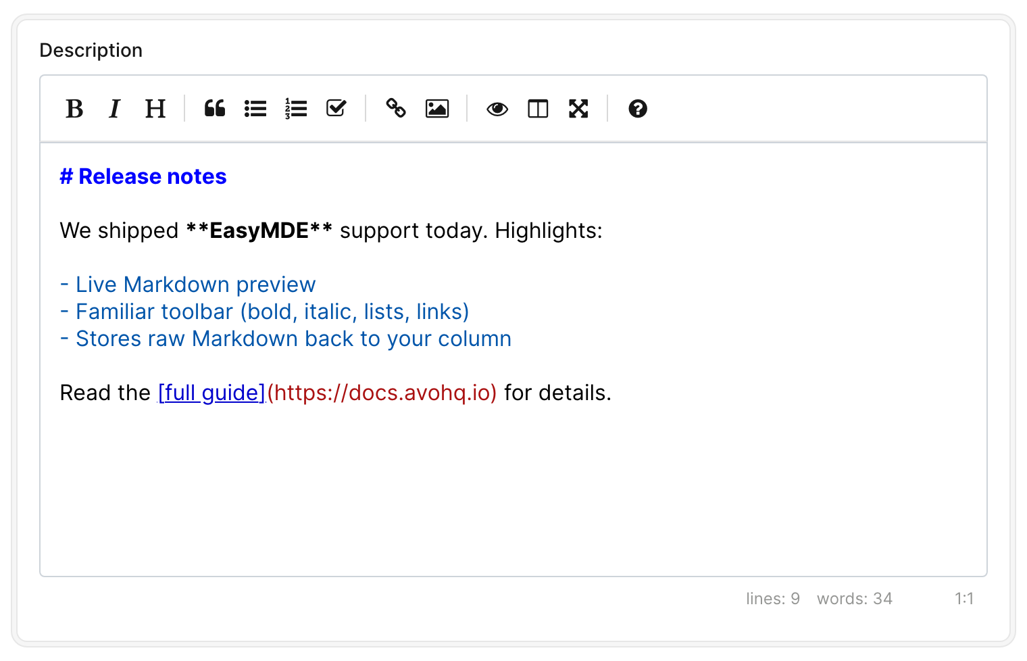Click the 'words: 34' status counter
1027x661 pixels.
coord(855,599)
